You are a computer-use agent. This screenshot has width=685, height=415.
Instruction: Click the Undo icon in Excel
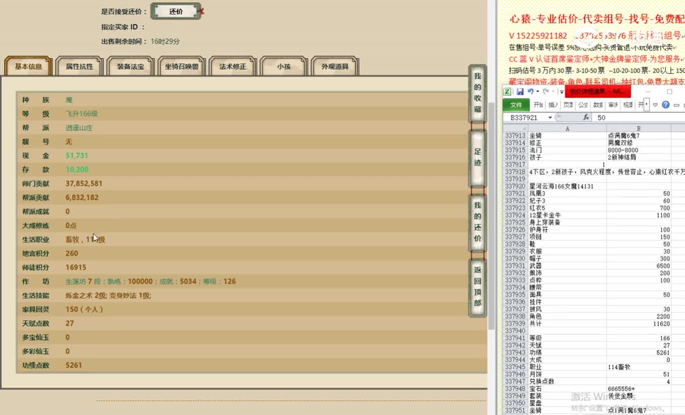(x=531, y=90)
